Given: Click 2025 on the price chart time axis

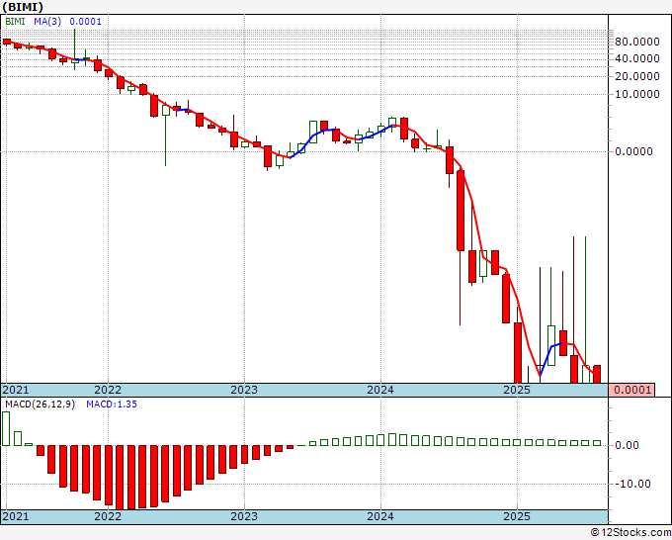Looking at the screenshot, I should point(517,390).
